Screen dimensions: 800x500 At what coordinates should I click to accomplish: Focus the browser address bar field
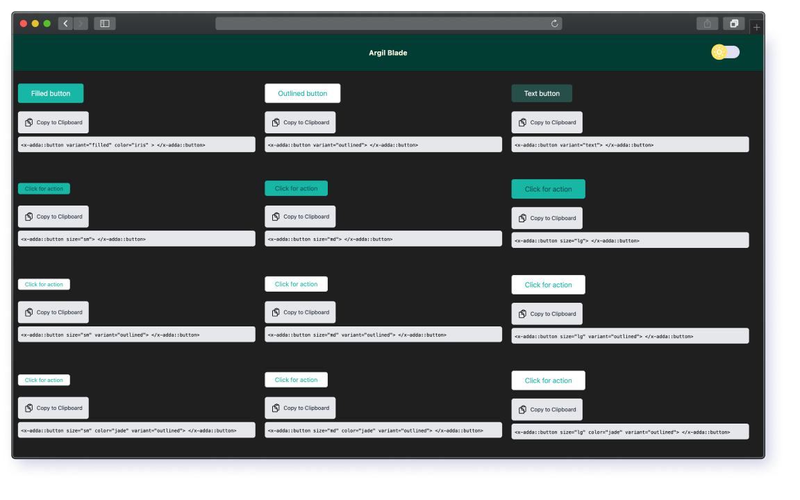(389, 24)
